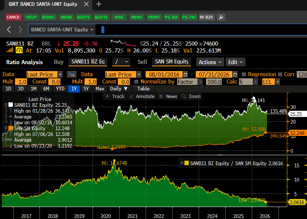
Task: Select the Zoom magnifier tool
Action: pyautogui.click(x=191, y=96)
